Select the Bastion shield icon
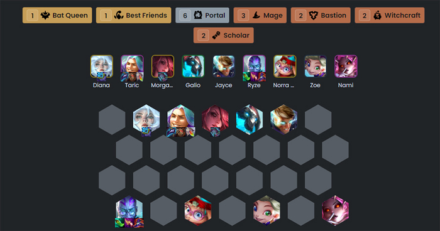This screenshot has height=231, width=440. tap(314, 16)
